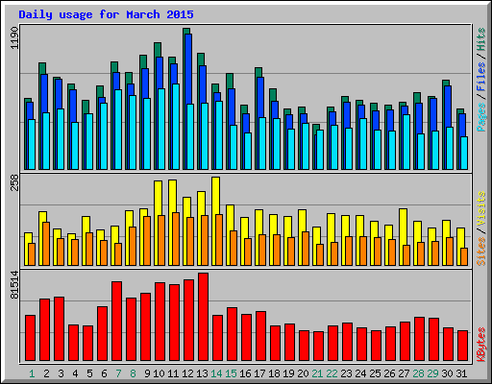This screenshot has width=492, height=384.
Task: Click green day label 15
Action: coord(231,373)
